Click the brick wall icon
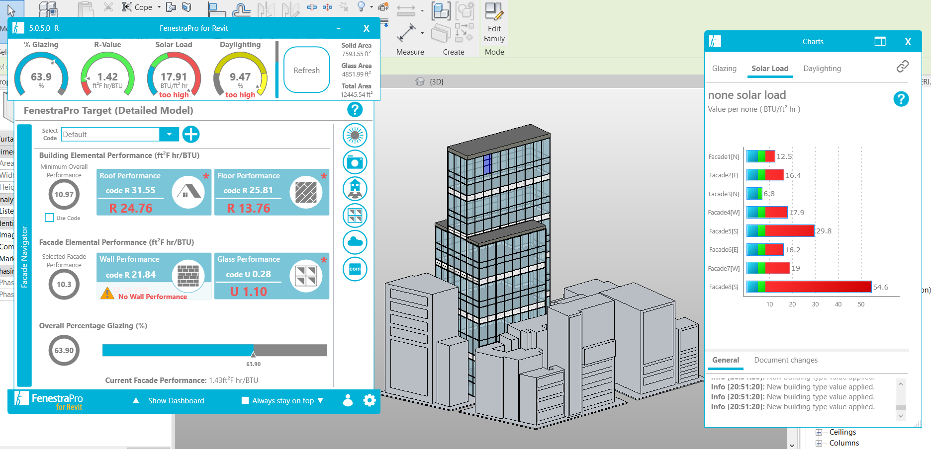Viewport: 931px width, 449px height. coord(188,276)
